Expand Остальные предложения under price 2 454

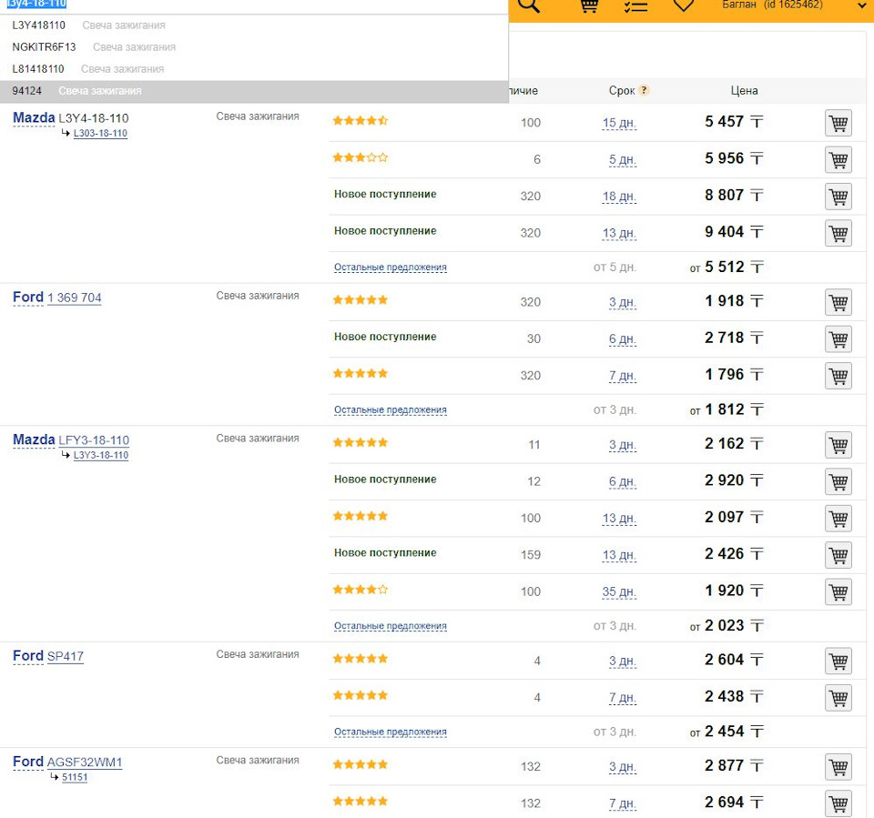point(391,732)
